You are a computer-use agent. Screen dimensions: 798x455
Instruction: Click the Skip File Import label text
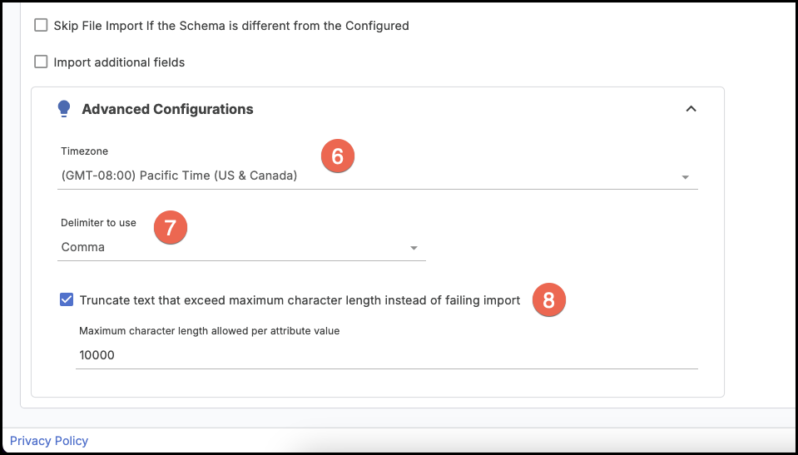point(231,25)
